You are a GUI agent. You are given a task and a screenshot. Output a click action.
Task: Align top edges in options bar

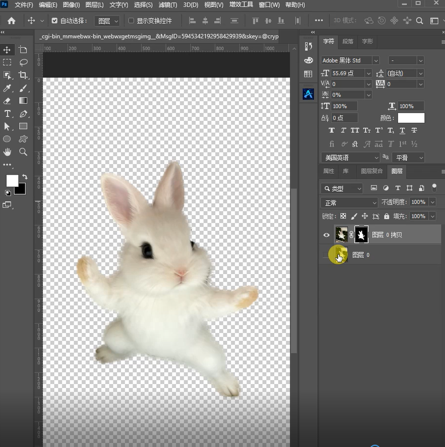tap(255, 20)
